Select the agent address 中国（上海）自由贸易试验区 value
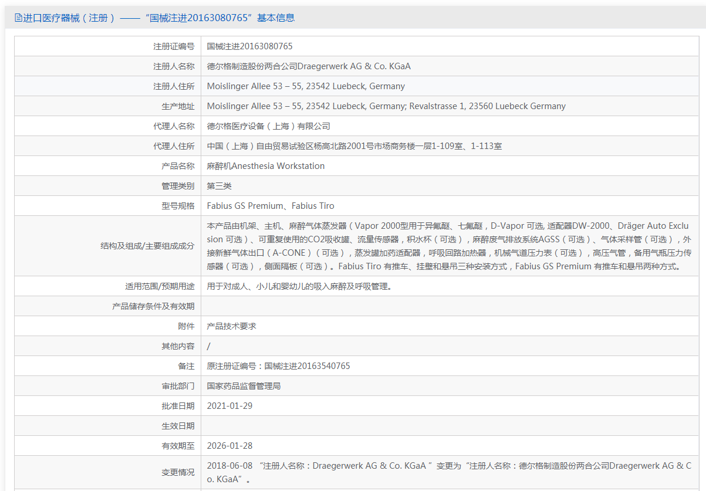Screen dimensions: 706x491 [354, 146]
